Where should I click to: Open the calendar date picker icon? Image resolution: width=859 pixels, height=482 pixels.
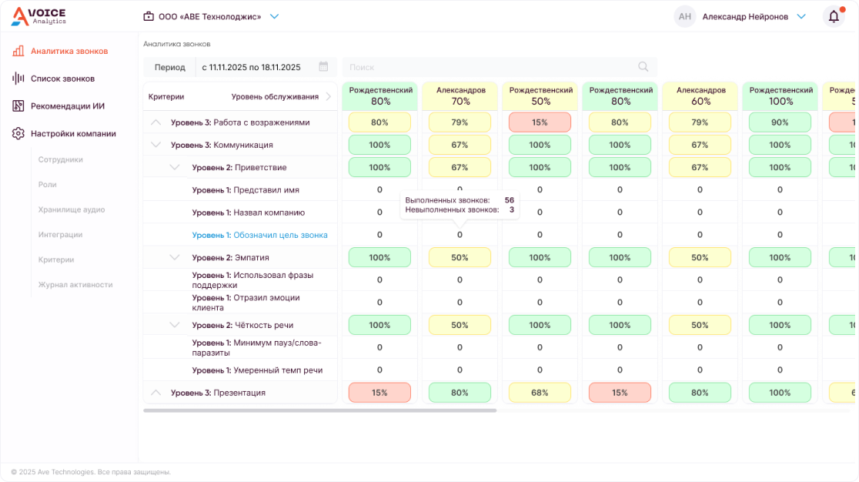pyautogui.click(x=323, y=67)
